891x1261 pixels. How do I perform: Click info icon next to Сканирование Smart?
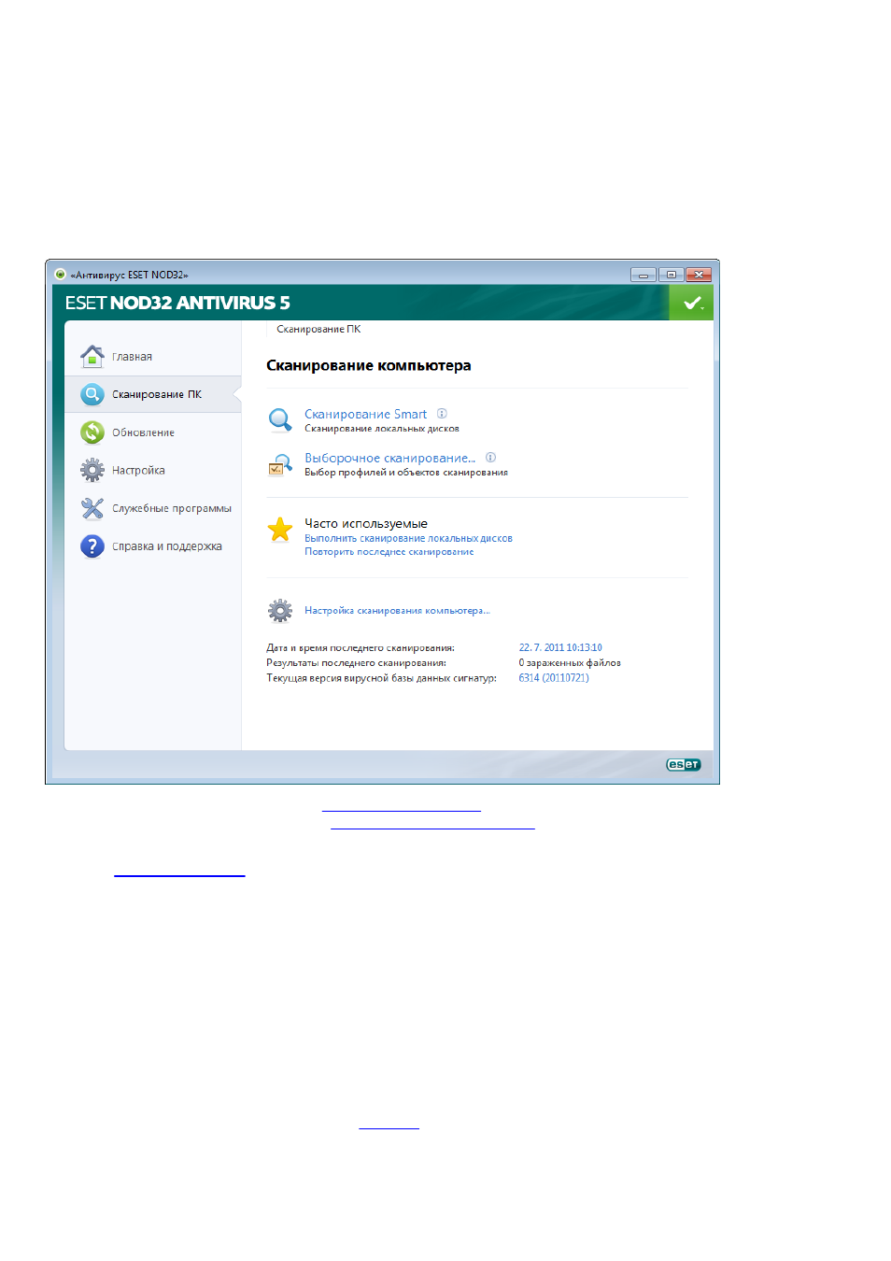coord(442,413)
